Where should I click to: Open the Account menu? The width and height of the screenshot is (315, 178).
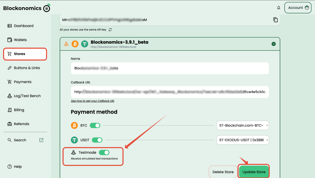click(298, 8)
